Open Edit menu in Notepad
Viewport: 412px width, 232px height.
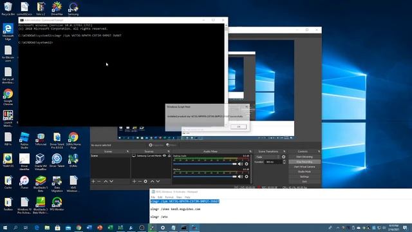pyautogui.click(x=160, y=197)
